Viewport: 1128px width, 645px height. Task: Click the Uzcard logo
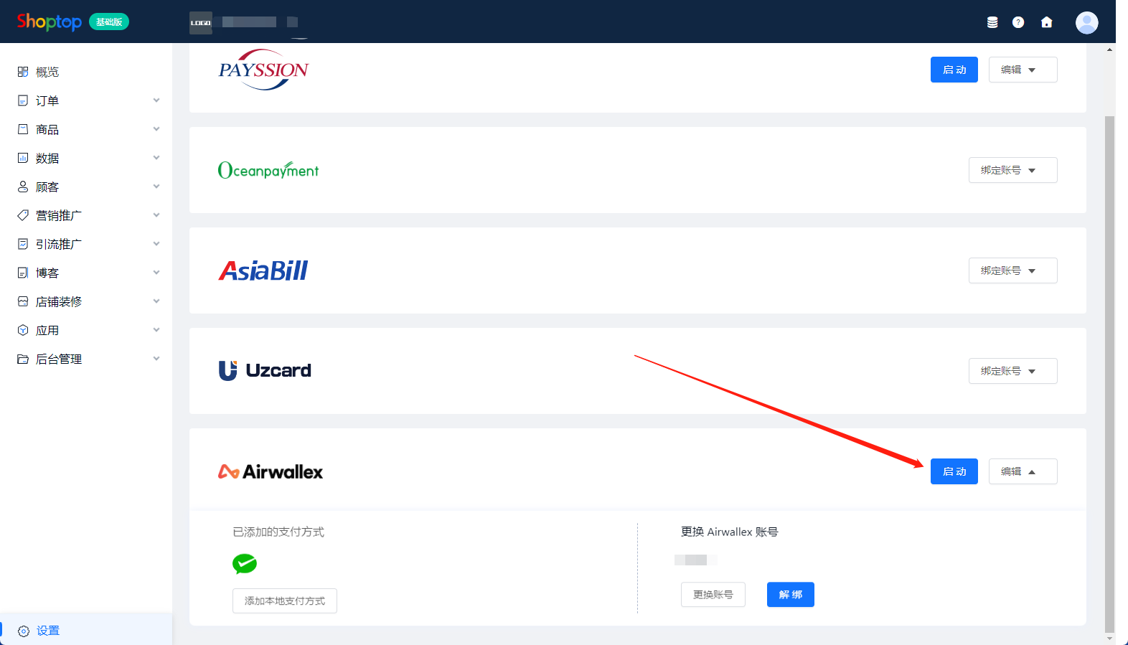[265, 370]
